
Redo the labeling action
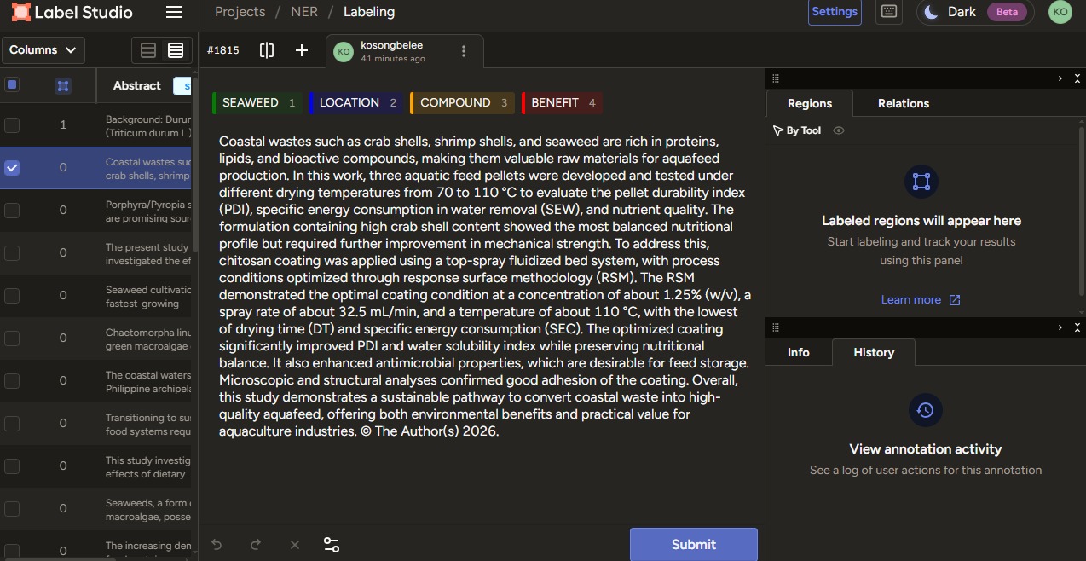coord(256,544)
